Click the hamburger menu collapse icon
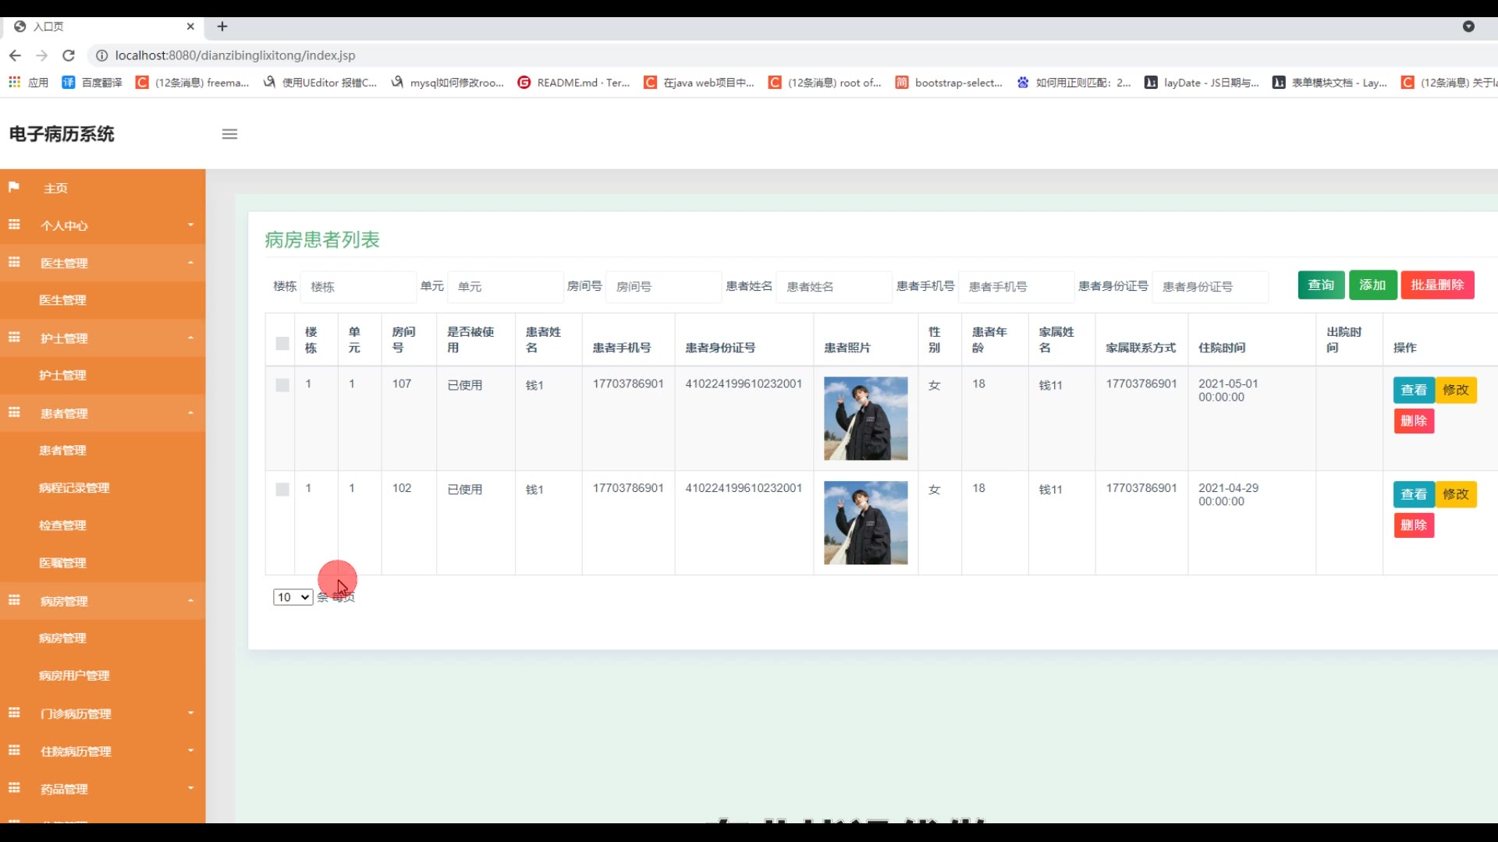 [x=229, y=134]
